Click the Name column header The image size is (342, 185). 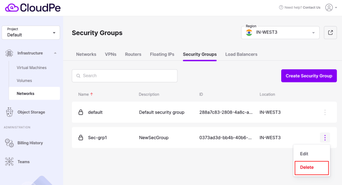[83, 94]
